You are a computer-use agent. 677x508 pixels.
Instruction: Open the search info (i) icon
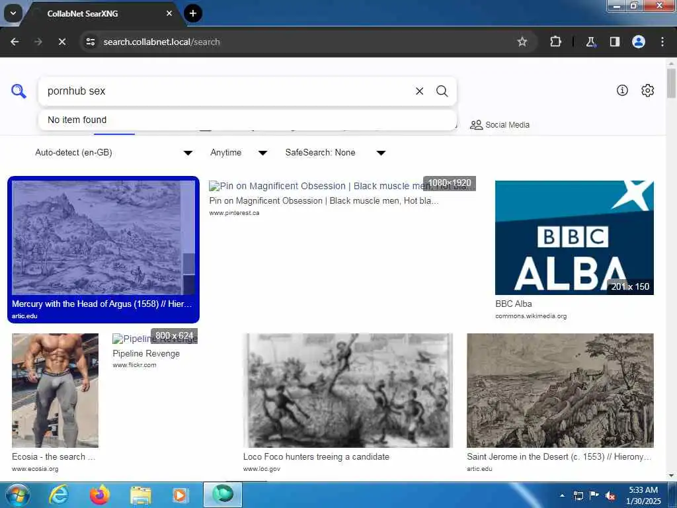point(622,90)
